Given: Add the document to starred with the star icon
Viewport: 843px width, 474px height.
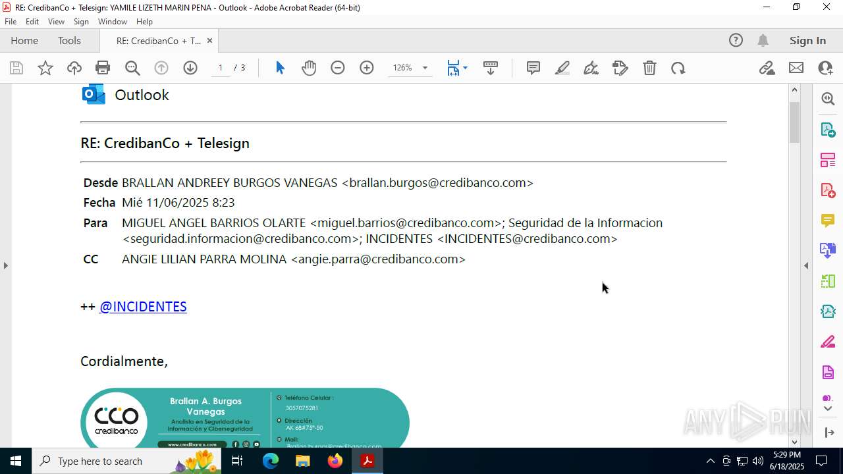Looking at the screenshot, I should [x=45, y=68].
